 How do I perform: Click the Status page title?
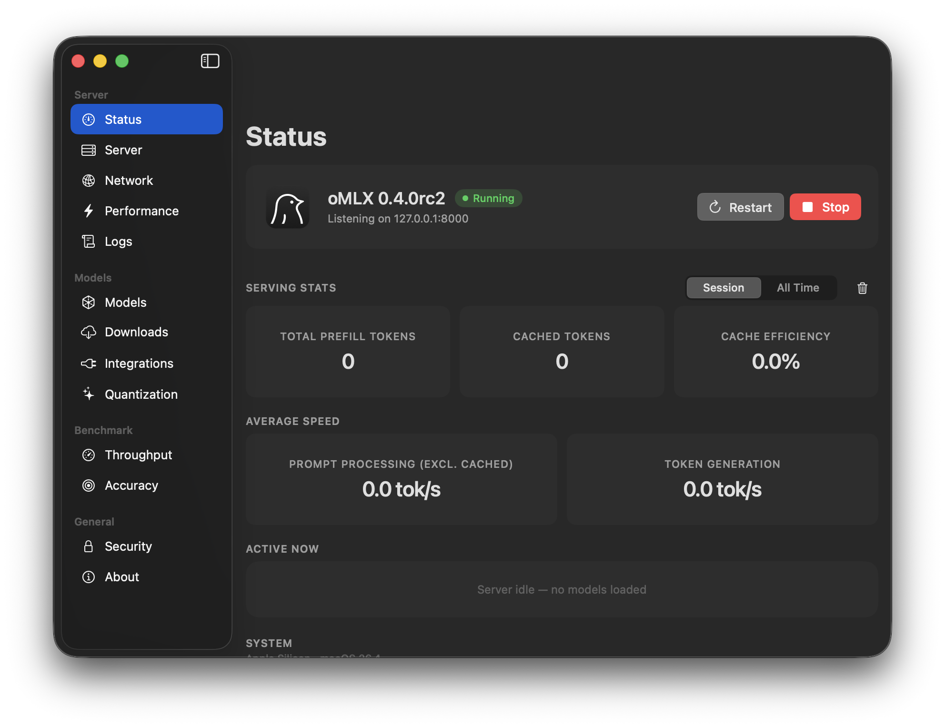(286, 137)
